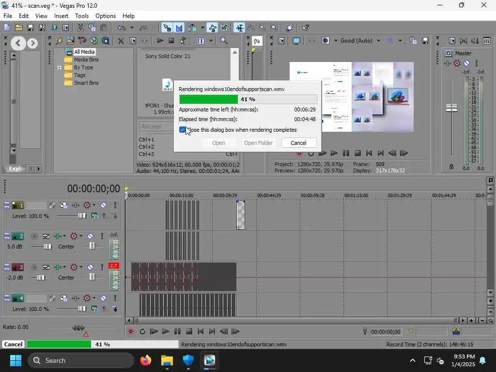Select the Zoom Edit tool magnifier icon
The image size is (496, 372).
tap(274, 28)
